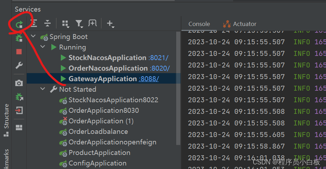
Task: Select OrderApplication8030 configuration
Action: (103, 110)
